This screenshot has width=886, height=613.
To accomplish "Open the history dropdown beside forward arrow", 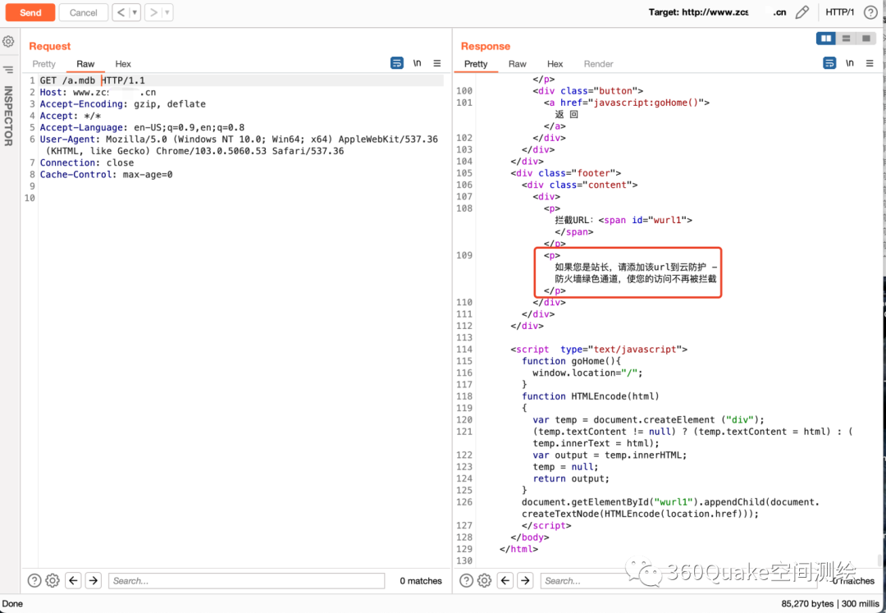I will 167,12.
